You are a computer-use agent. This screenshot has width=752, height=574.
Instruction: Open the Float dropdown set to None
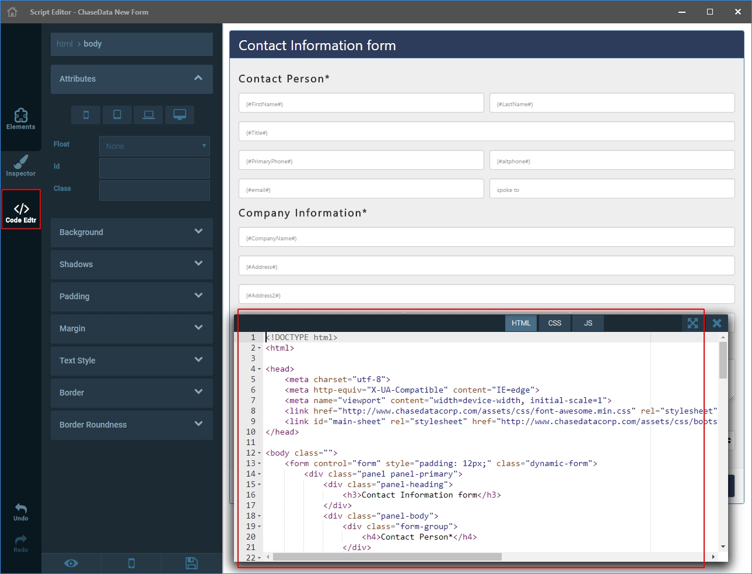[x=155, y=146]
